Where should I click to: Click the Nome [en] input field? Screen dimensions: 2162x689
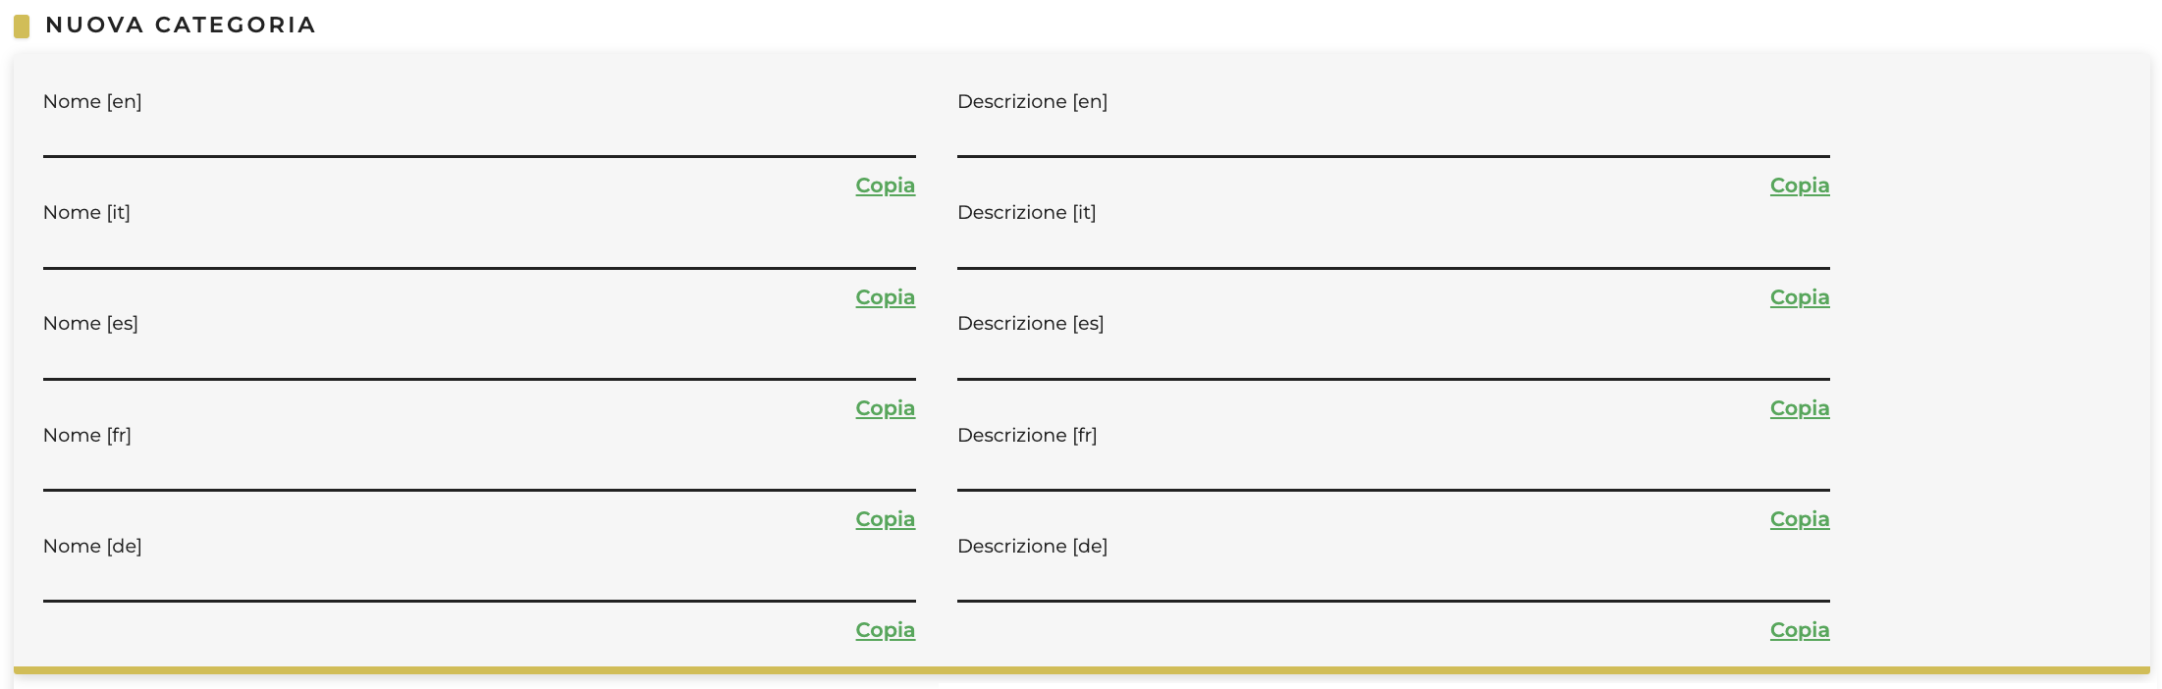pyautogui.click(x=479, y=137)
